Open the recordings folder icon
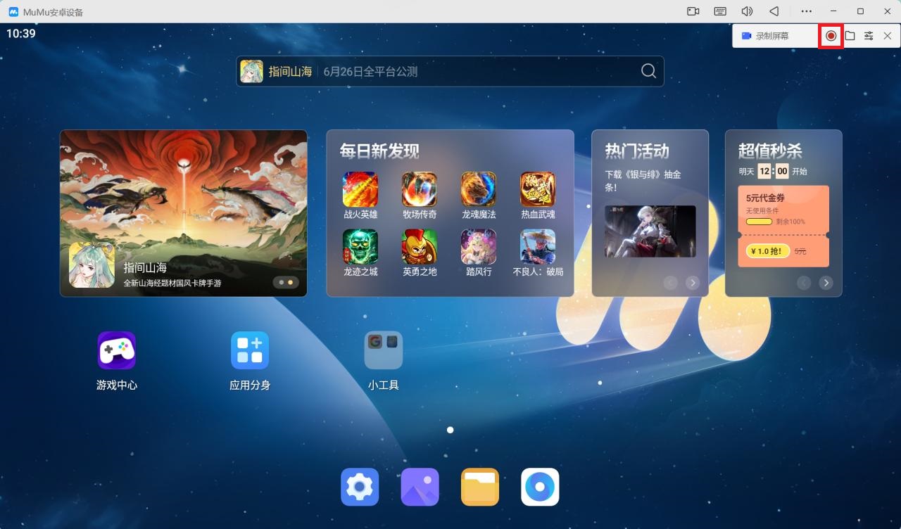901x529 pixels. click(850, 36)
